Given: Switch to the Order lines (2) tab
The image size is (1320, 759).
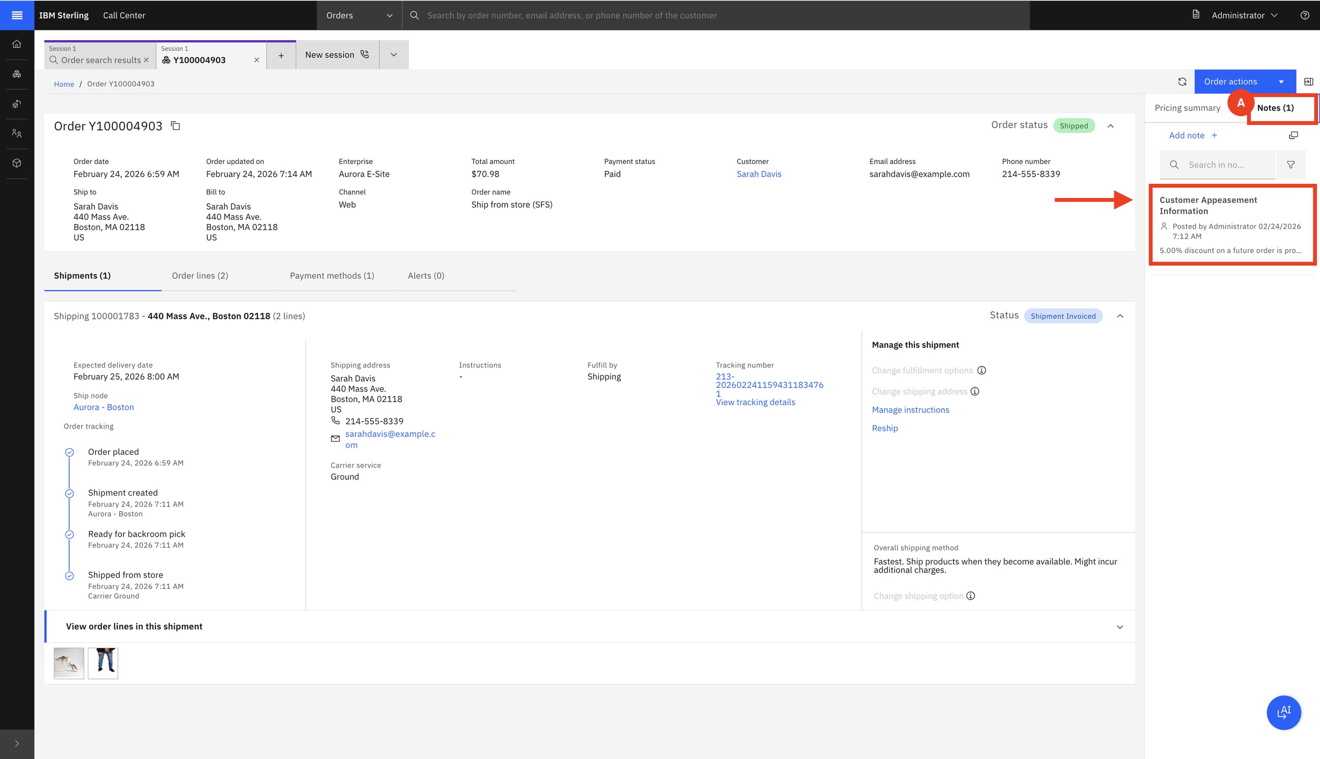Looking at the screenshot, I should point(200,276).
